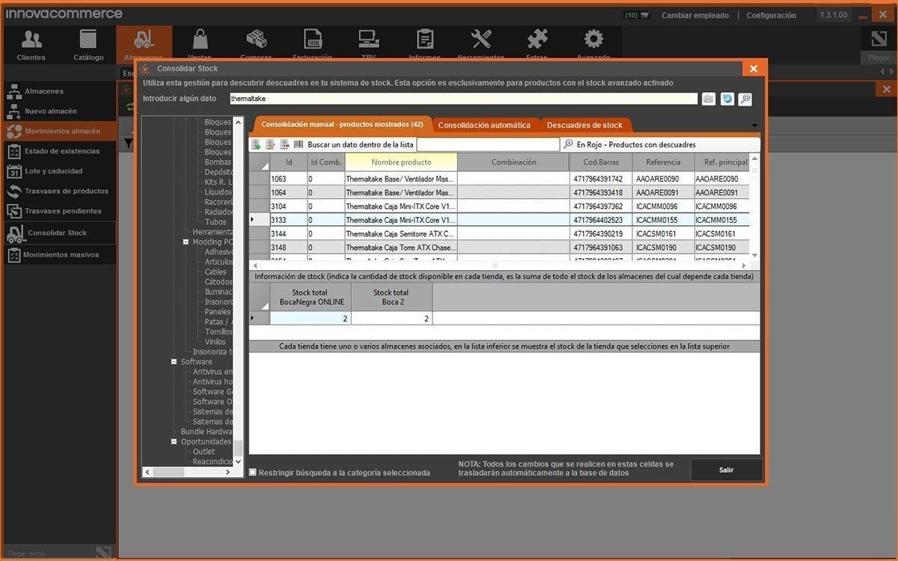Switch to Consolidación automática tab
Viewport: 898px width, 561px height.
pos(483,125)
